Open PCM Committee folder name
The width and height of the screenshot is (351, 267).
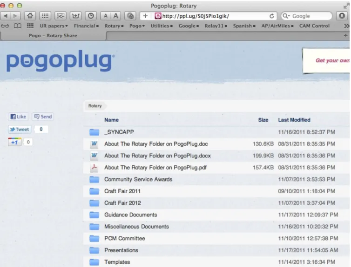tap(125, 238)
